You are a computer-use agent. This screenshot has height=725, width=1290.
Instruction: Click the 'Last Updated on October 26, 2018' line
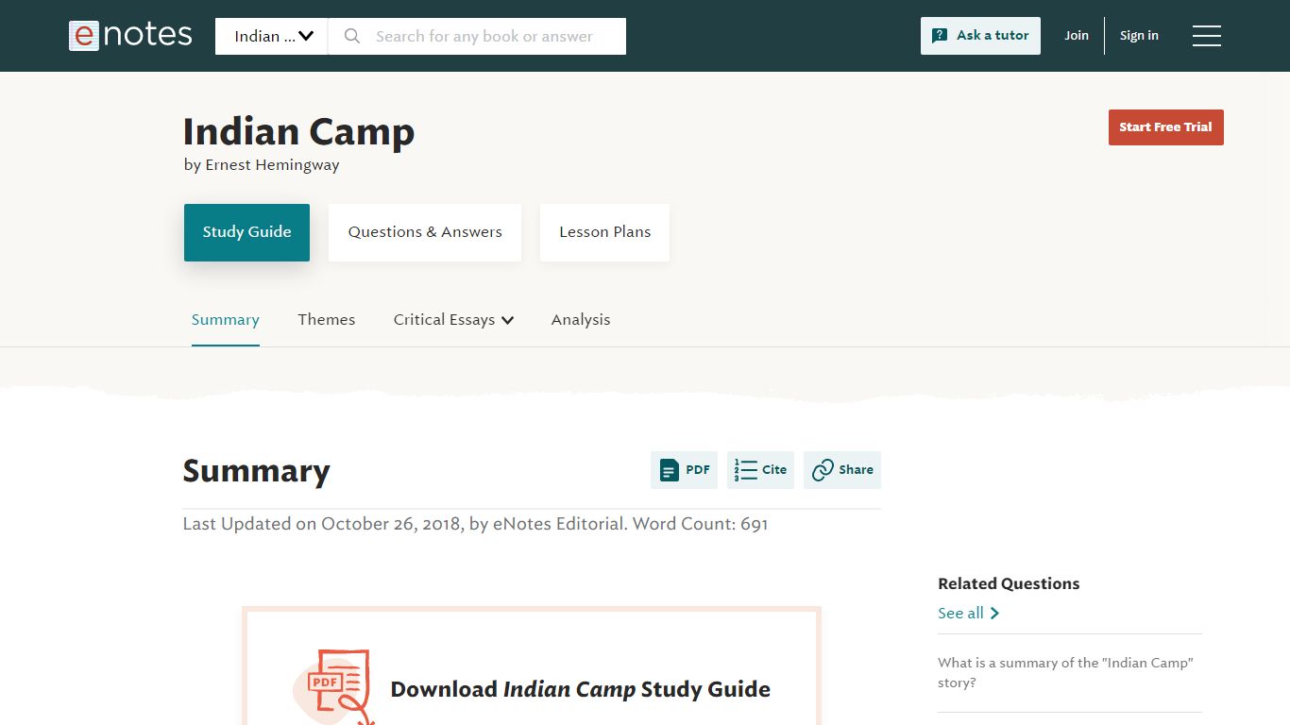click(475, 524)
